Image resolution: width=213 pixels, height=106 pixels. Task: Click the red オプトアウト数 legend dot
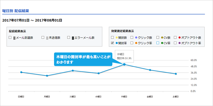click(x=179, y=38)
